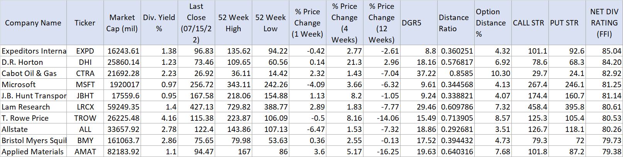
Task: Select the LRCX ticker cell
Action: pyautogui.click(x=85, y=107)
